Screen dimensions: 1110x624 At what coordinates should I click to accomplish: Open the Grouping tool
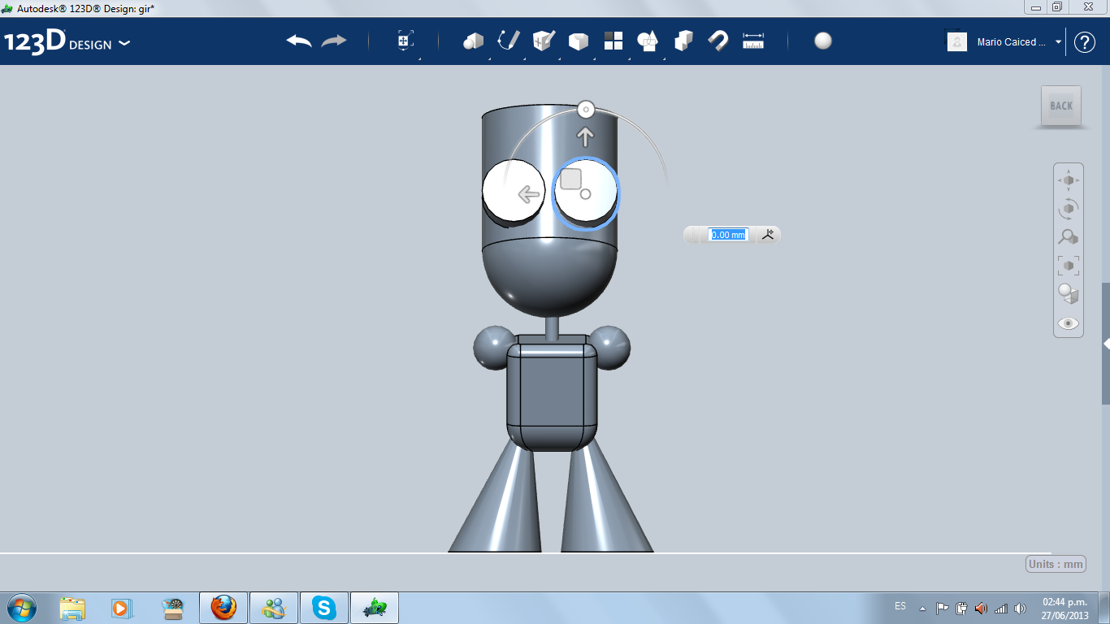(x=648, y=41)
